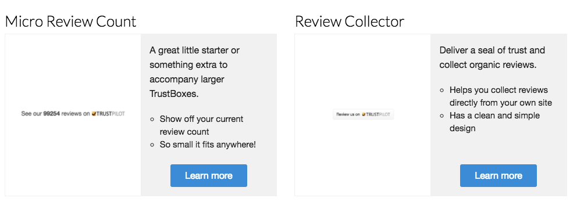
Task: Click the 'A great little starter' description paragraph
Action: click(194, 72)
